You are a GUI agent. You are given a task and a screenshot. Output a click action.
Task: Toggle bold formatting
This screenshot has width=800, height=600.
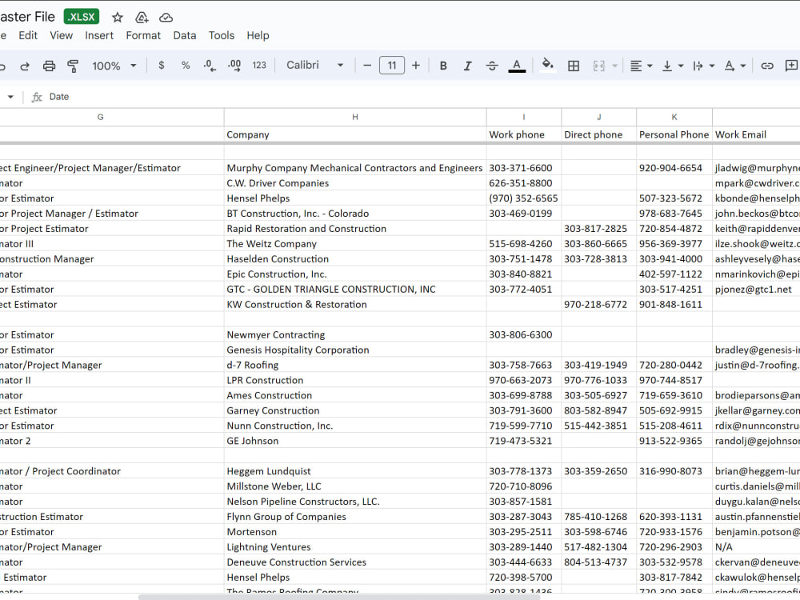443,66
